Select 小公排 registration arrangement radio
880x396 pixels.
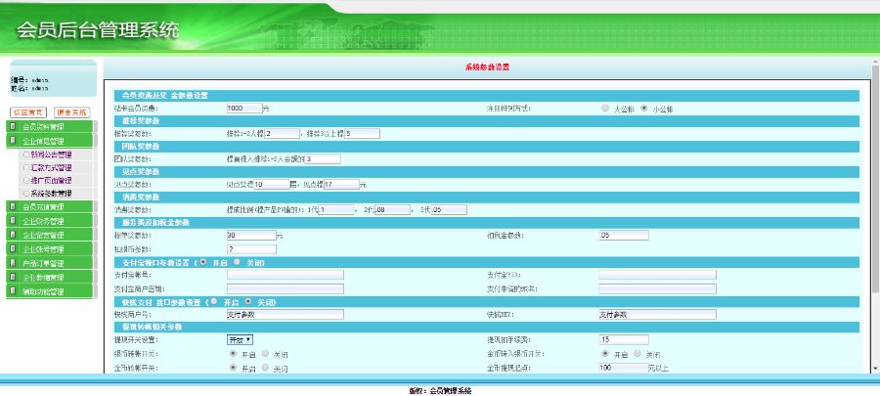(643, 108)
